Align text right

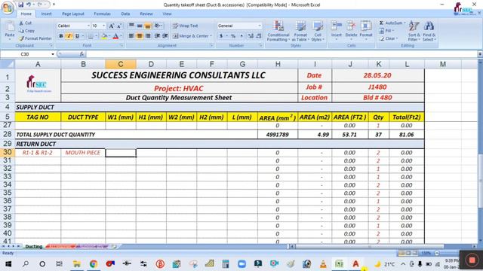point(148,36)
